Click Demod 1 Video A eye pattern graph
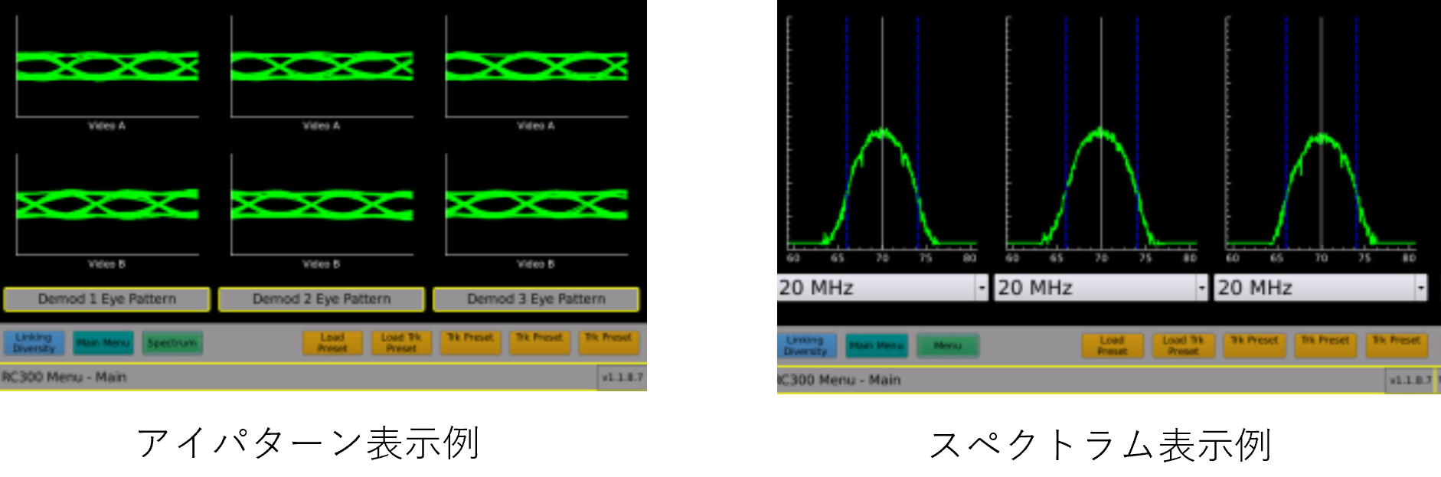This screenshot has width=1441, height=477. tap(107, 67)
